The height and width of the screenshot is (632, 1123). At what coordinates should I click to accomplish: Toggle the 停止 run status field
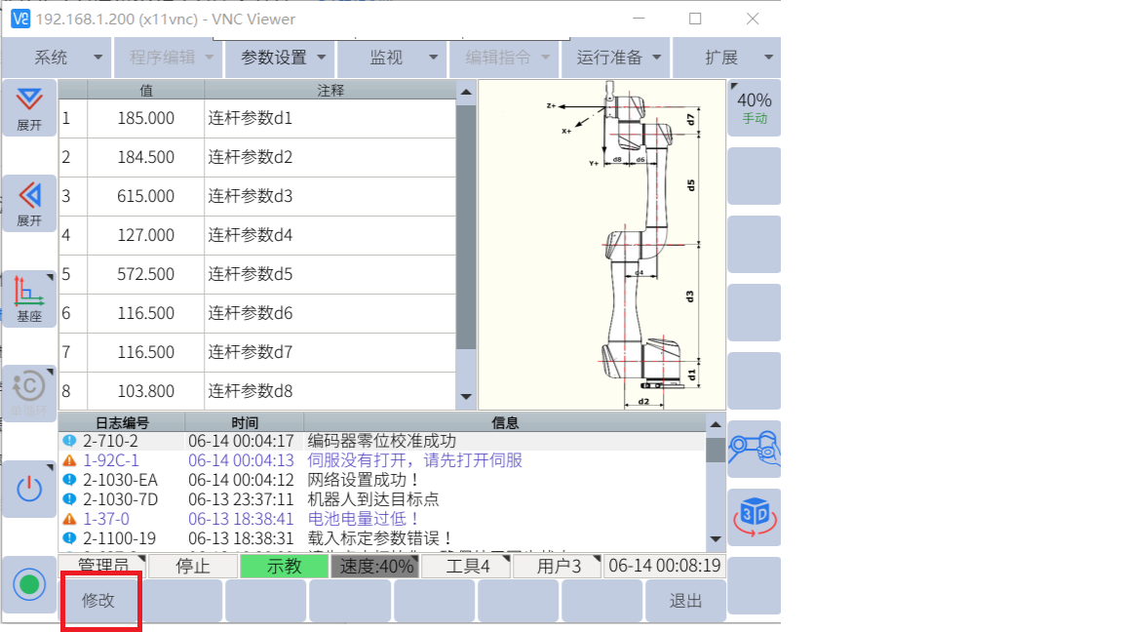[x=192, y=567]
